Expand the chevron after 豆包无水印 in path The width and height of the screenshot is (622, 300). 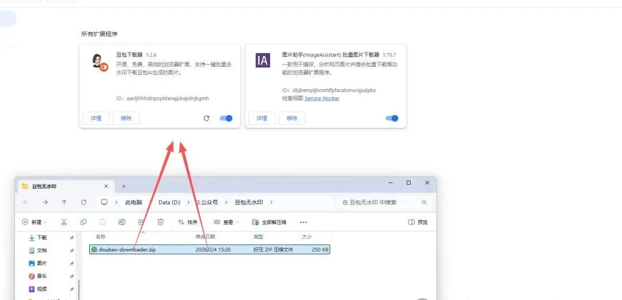(x=271, y=202)
